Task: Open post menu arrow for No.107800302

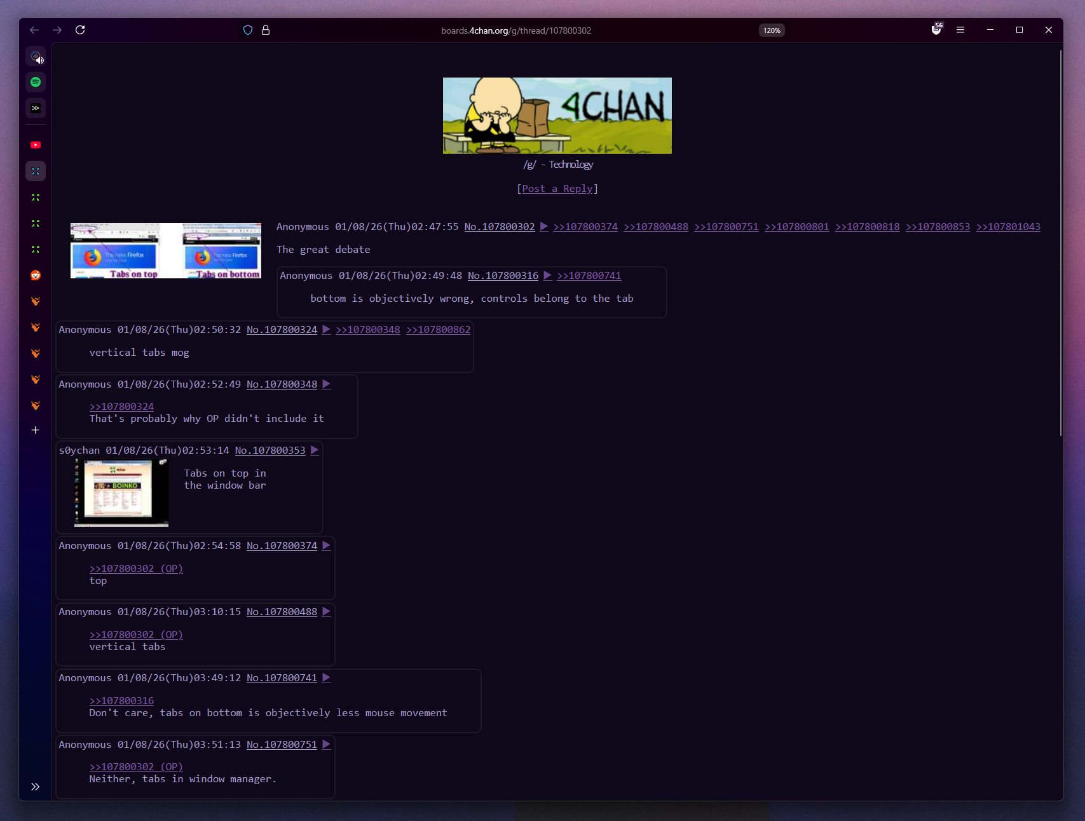Action: [544, 227]
